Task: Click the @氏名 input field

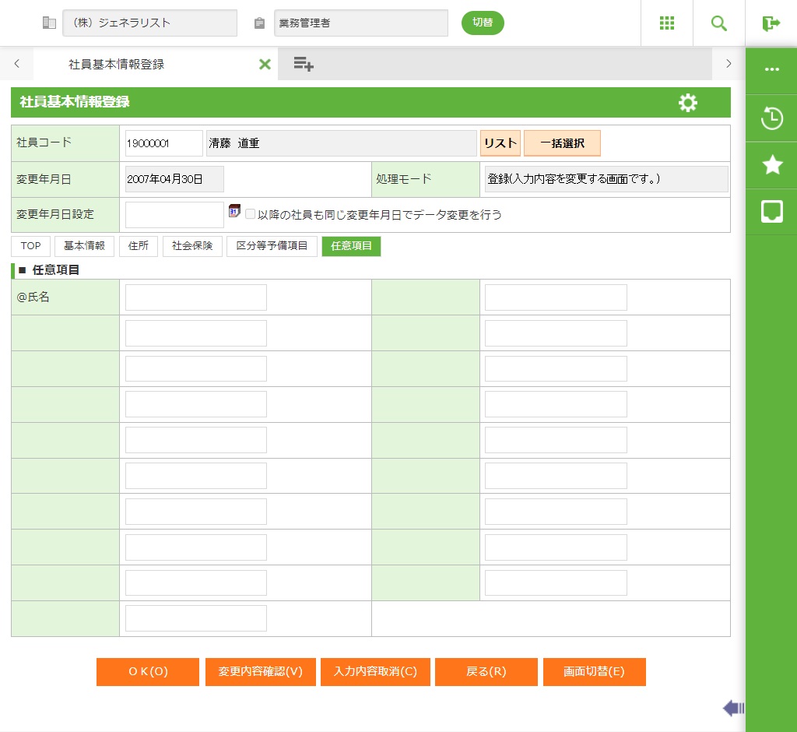Action: tap(196, 297)
